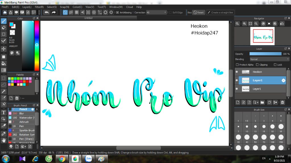
Task: Select the Airbrush brush
Action: tap(22, 122)
